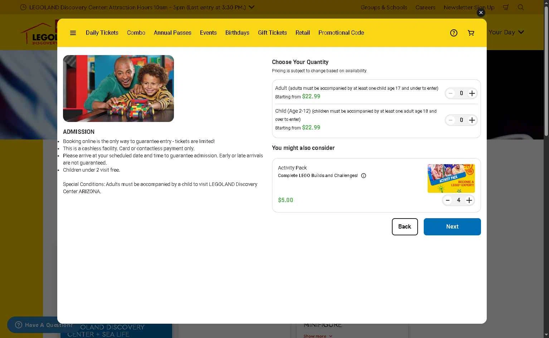Go to the Events tab
This screenshot has width=549, height=338.
[x=208, y=33]
